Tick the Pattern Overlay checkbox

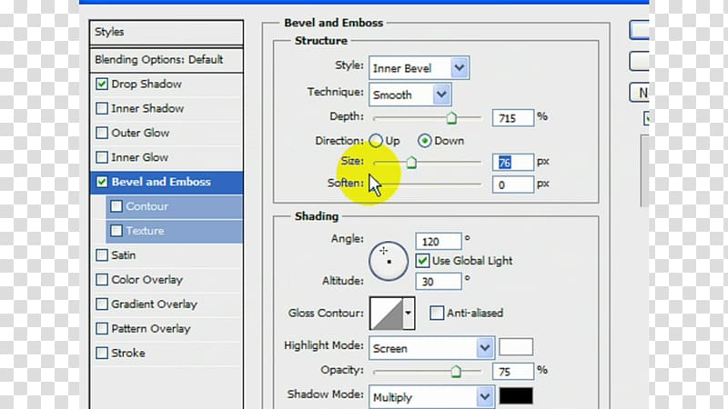coord(102,329)
